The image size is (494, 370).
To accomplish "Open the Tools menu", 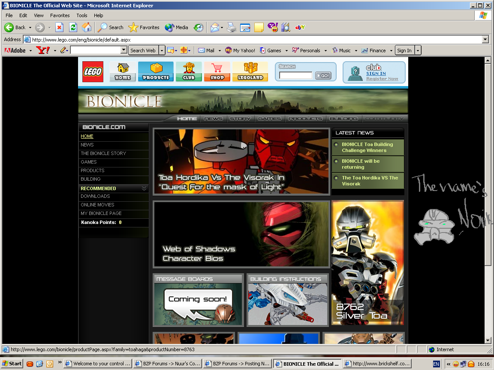I will pyautogui.click(x=82, y=15).
